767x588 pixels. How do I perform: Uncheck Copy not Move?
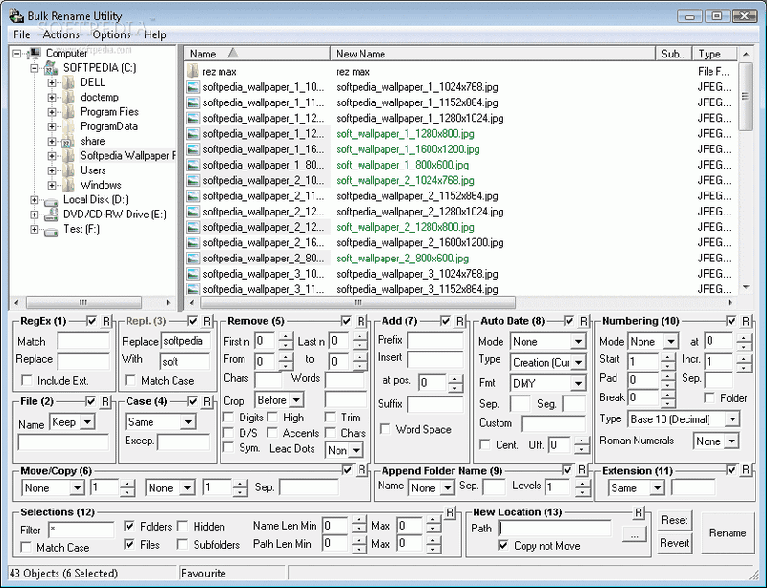tap(502, 546)
